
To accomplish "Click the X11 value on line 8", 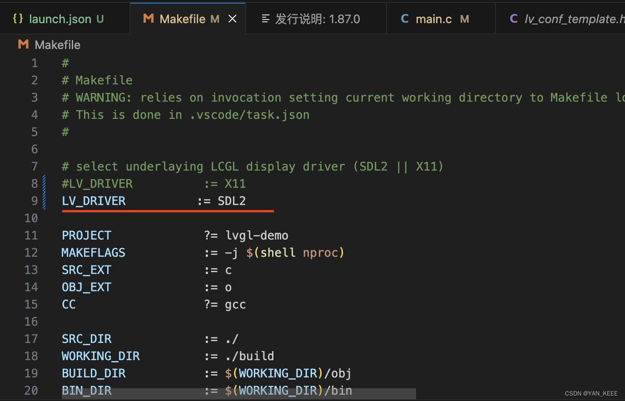I will (235, 184).
